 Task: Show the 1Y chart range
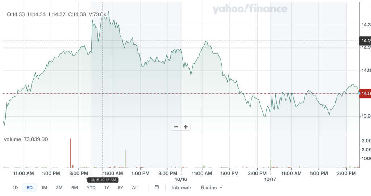coord(107,188)
